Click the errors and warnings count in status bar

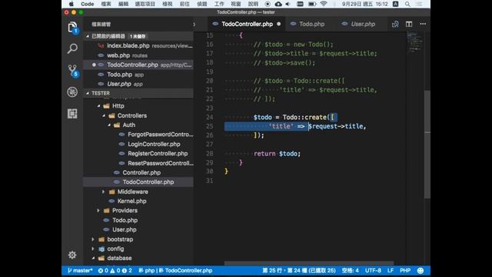(115, 270)
